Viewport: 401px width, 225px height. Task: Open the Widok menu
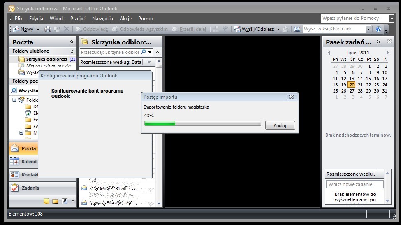[x=57, y=18]
